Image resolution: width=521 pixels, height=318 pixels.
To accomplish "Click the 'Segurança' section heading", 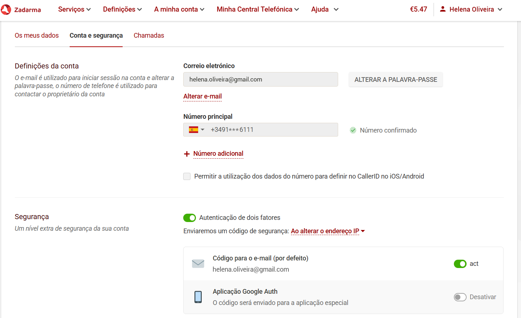I will point(32,217).
